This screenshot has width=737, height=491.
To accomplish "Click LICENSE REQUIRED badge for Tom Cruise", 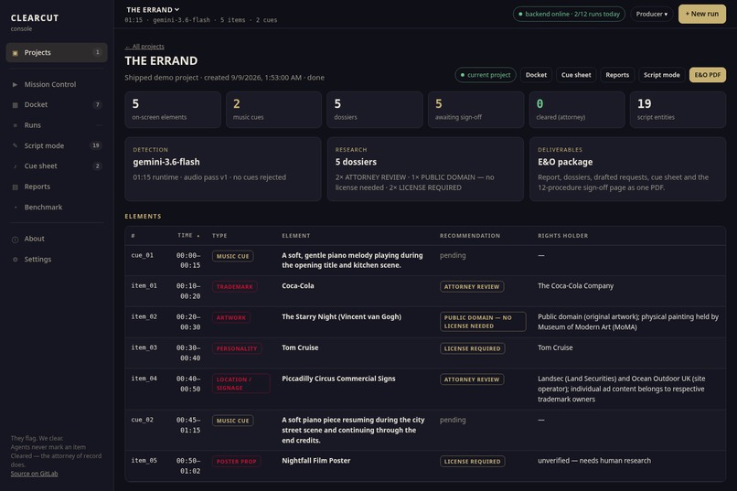I will pyautogui.click(x=473, y=348).
